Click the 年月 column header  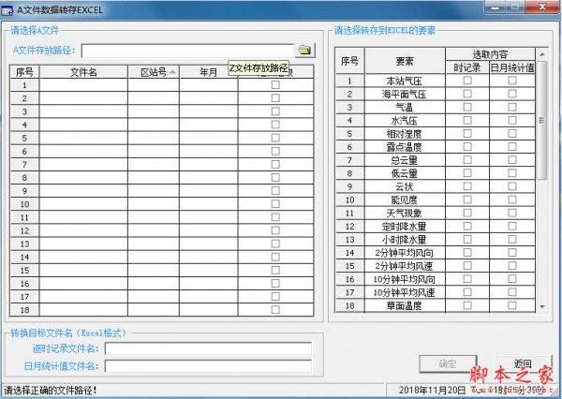pyautogui.click(x=208, y=72)
